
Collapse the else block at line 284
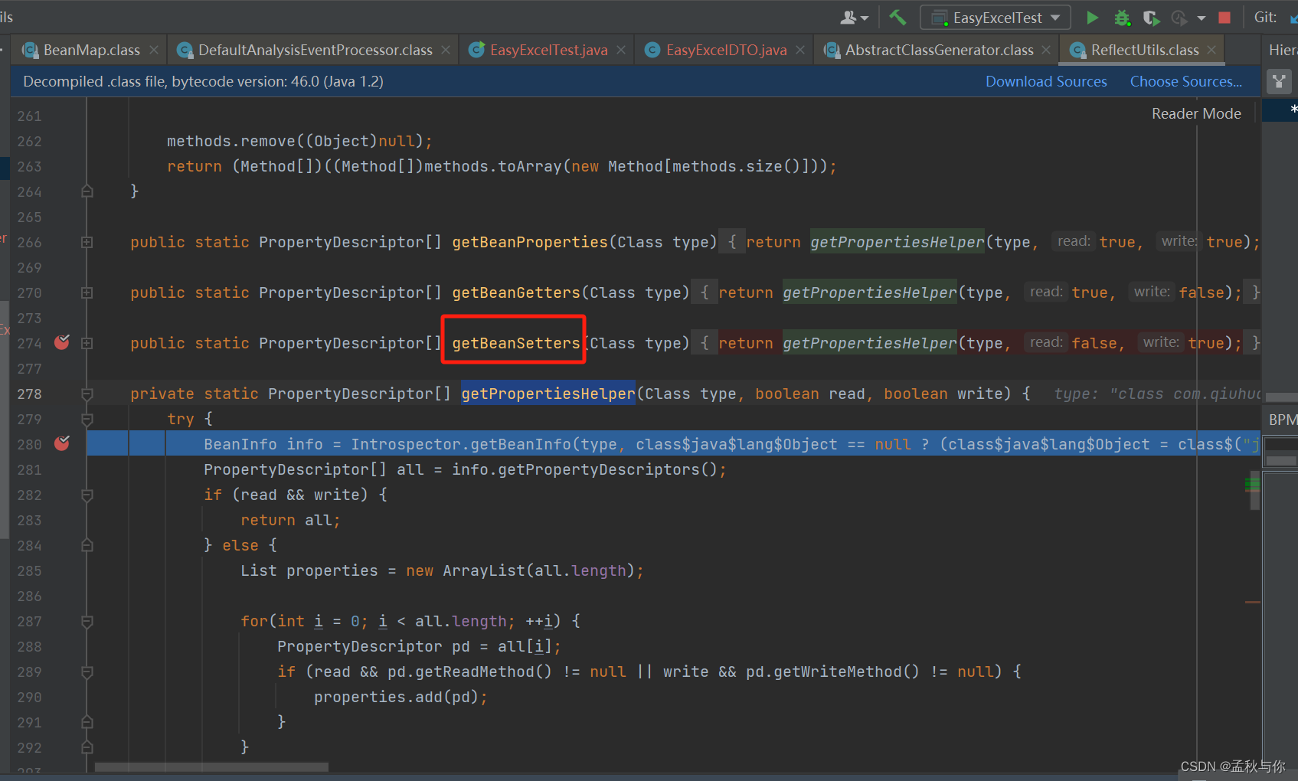[87, 545]
